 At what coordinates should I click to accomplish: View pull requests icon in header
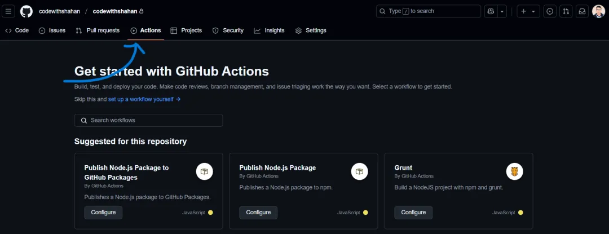tap(566, 11)
